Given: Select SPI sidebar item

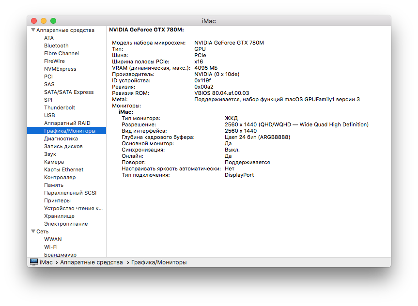Looking at the screenshot, I should tap(48, 100).
